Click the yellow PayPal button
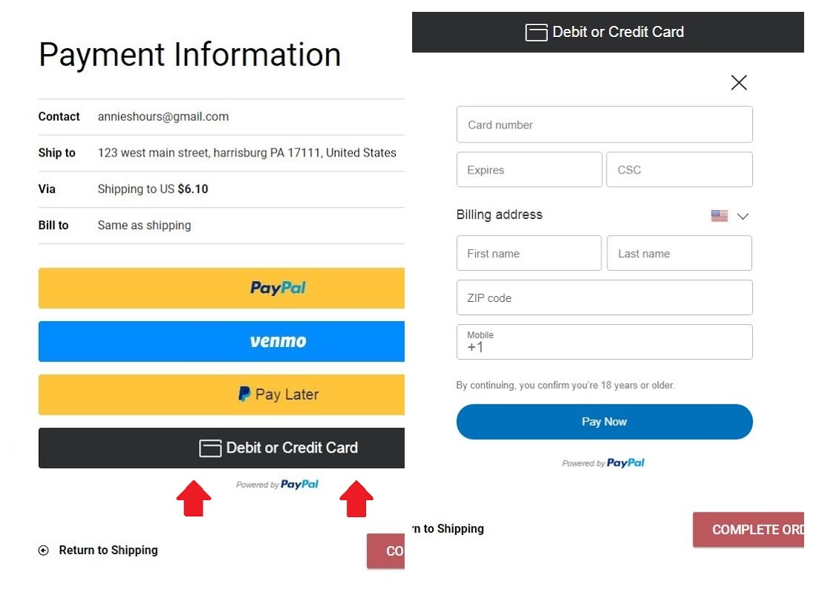816x612 pixels. 222,288
